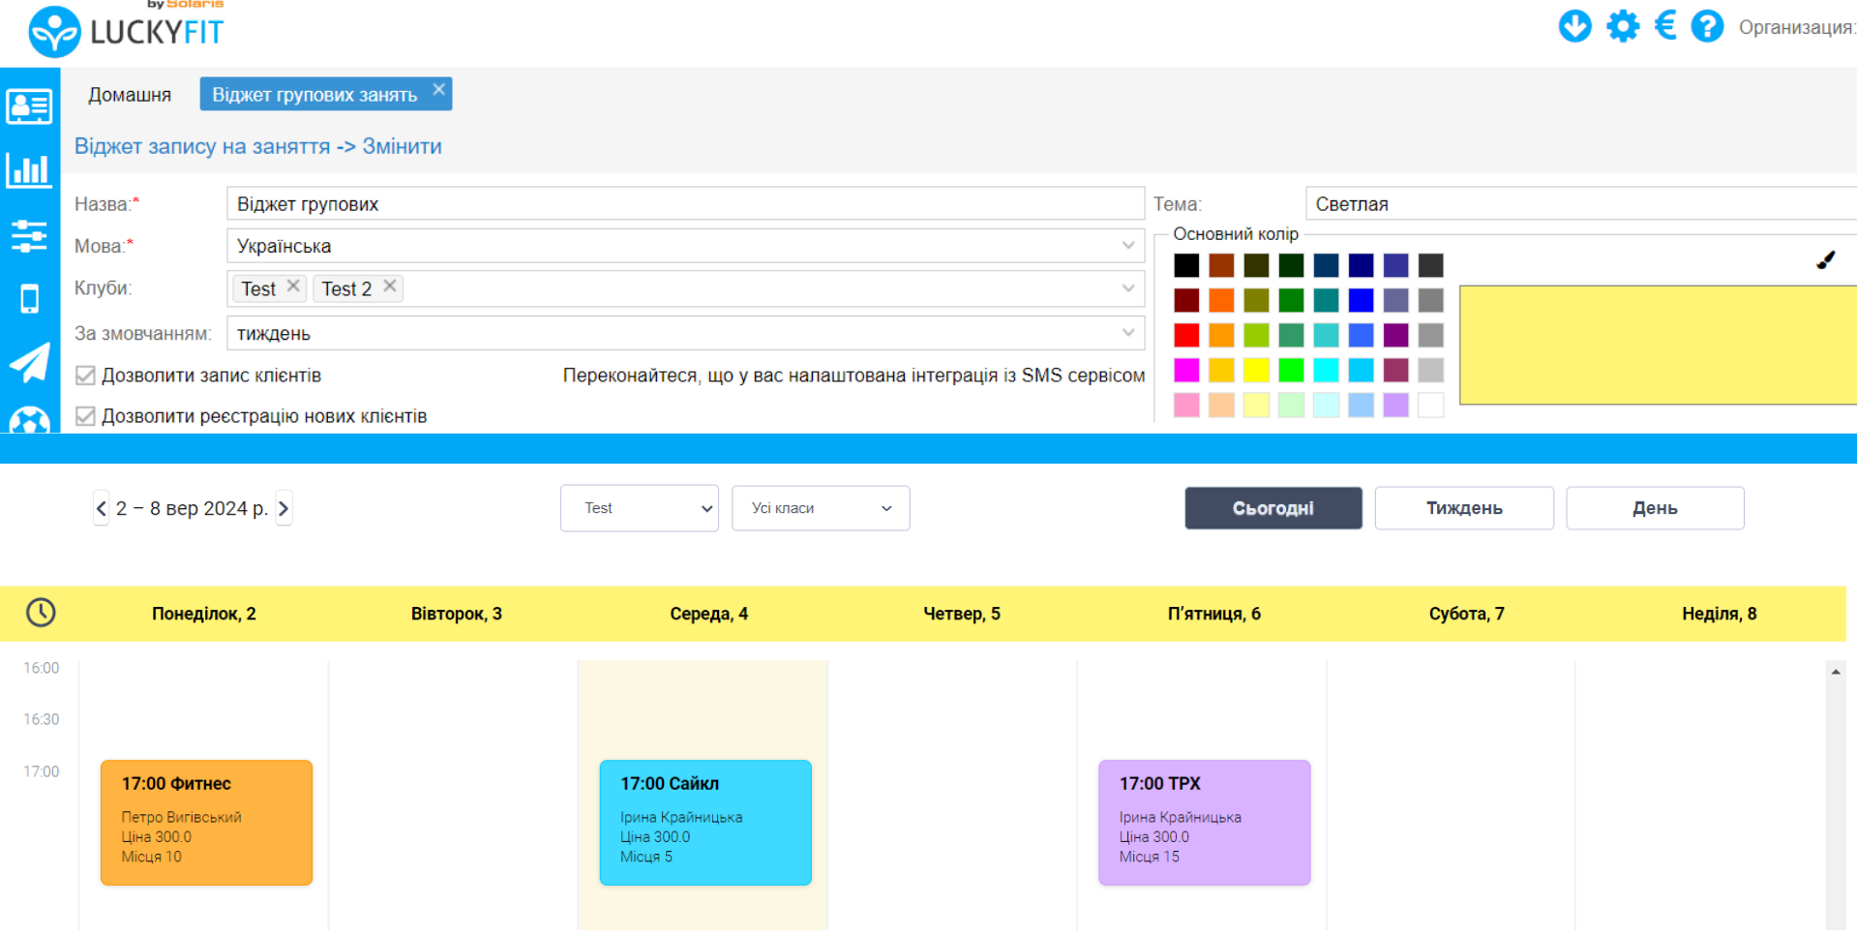Pick the light pink color swatch
Screen dimensions: 1857x935
[x=1186, y=405]
